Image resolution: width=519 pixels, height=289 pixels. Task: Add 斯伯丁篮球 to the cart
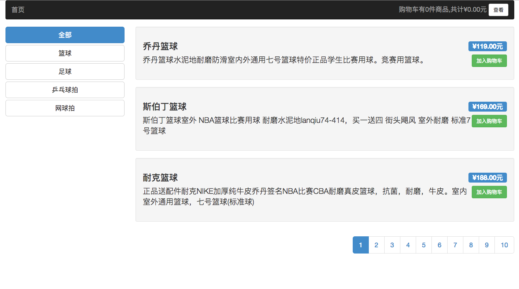pyautogui.click(x=489, y=121)
